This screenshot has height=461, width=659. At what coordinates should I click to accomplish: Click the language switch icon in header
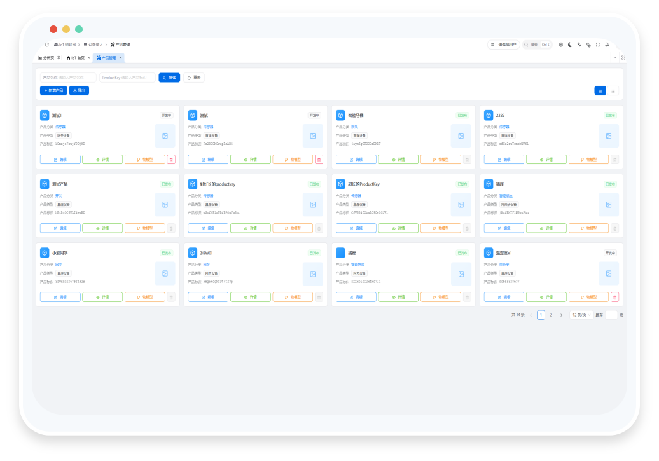pos(579,45)
